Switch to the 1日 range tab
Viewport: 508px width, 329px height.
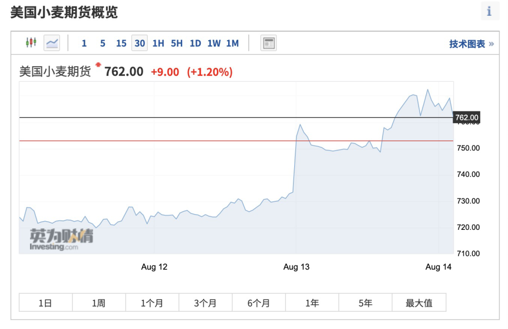[x=46, y=303]
